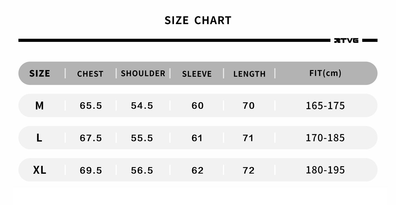396x205 pixels.
Task: Click length value 71 for L
Action: coord(248,138)
